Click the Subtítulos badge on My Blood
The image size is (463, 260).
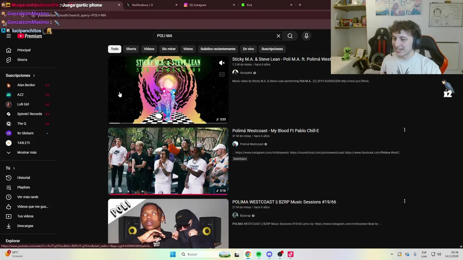click(x=240, y=159)
